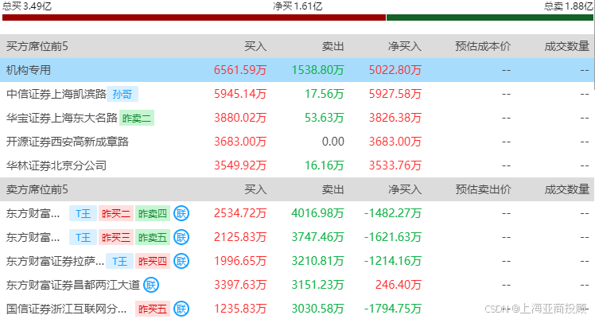Click the green total-sell bar segment
595x319 pixels.
(490, 18)
